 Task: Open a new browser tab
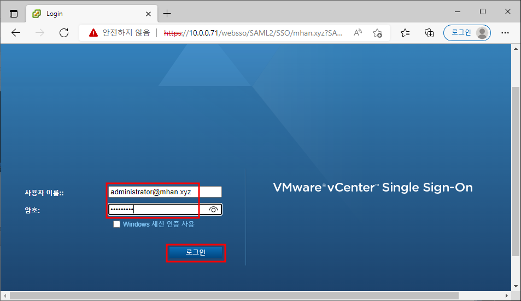(167, 14)
